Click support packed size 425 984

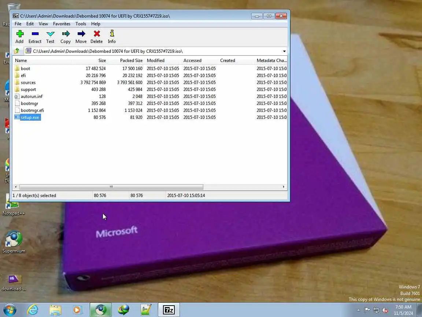[135, 90]
